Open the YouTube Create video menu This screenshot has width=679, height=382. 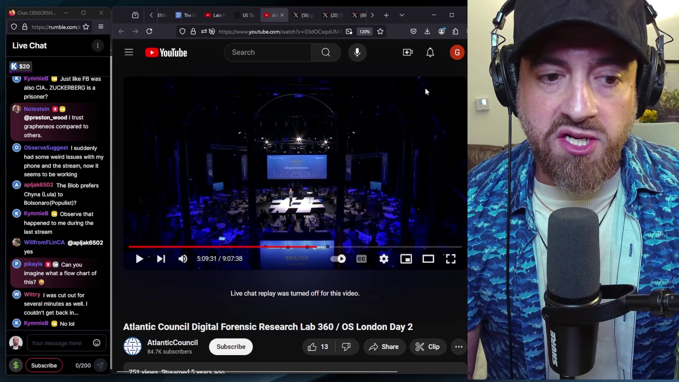pos(408,52)
